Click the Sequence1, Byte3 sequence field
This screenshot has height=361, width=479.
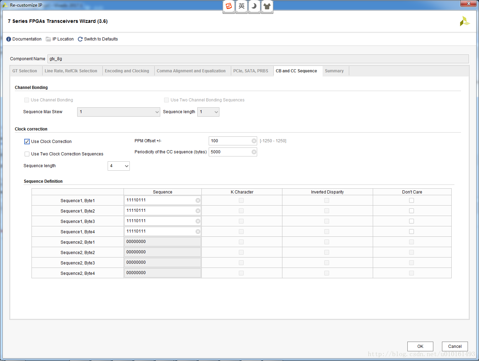point(163,221)
